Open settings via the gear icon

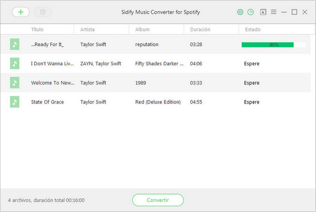click(x=240, y=12)
